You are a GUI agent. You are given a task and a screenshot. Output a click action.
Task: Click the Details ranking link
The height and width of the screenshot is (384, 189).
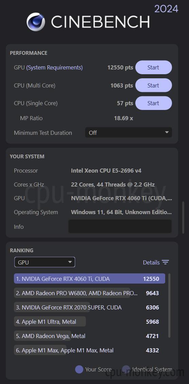click(151, 262)
